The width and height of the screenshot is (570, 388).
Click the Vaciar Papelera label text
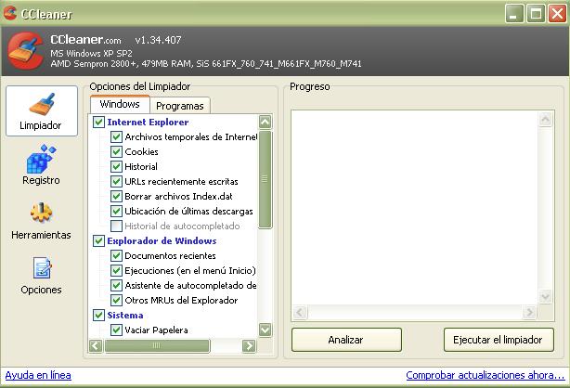pos(156,330)
